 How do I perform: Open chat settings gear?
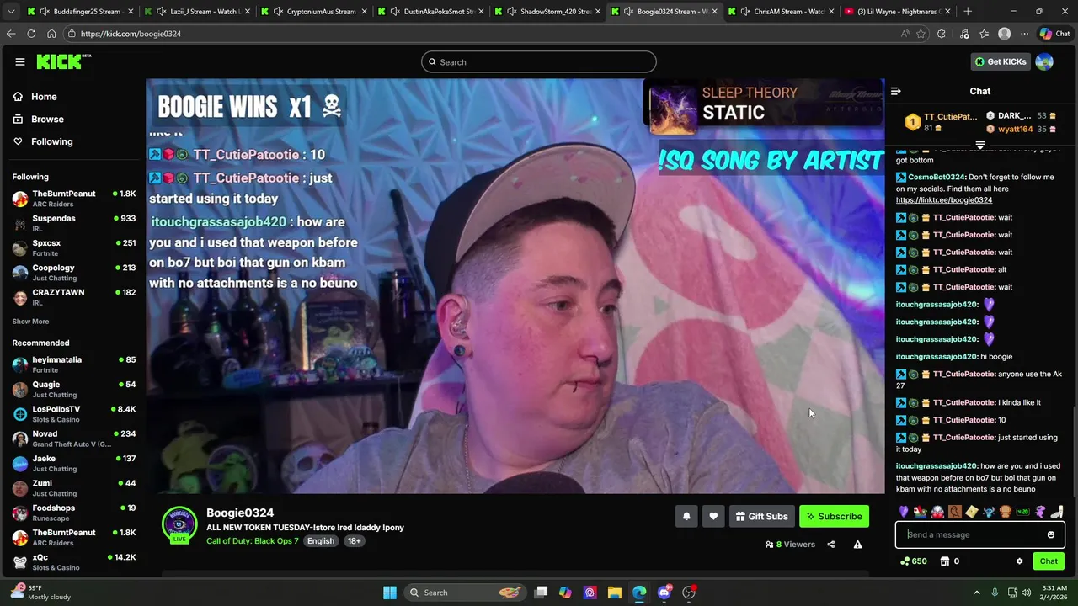[1019, 561]
